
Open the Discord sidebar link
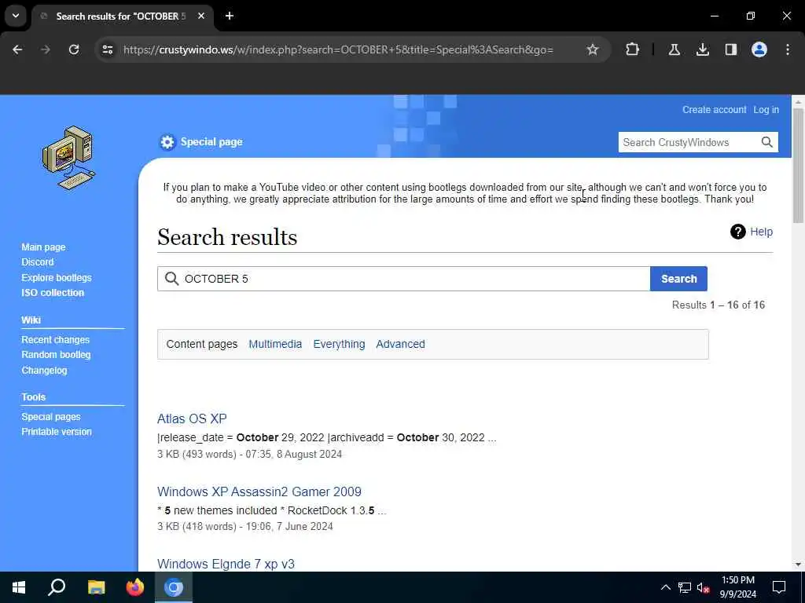point(38,262)
